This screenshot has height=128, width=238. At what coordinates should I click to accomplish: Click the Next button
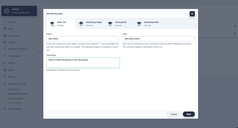point(189,114)
